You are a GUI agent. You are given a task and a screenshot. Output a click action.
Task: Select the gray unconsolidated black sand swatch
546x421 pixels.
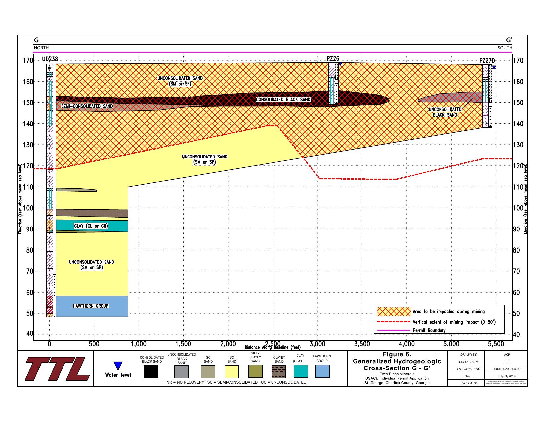182,372
